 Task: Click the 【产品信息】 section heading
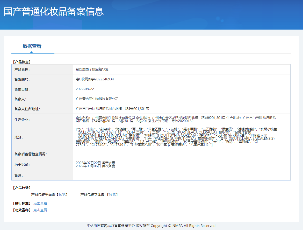click(22, 62)
